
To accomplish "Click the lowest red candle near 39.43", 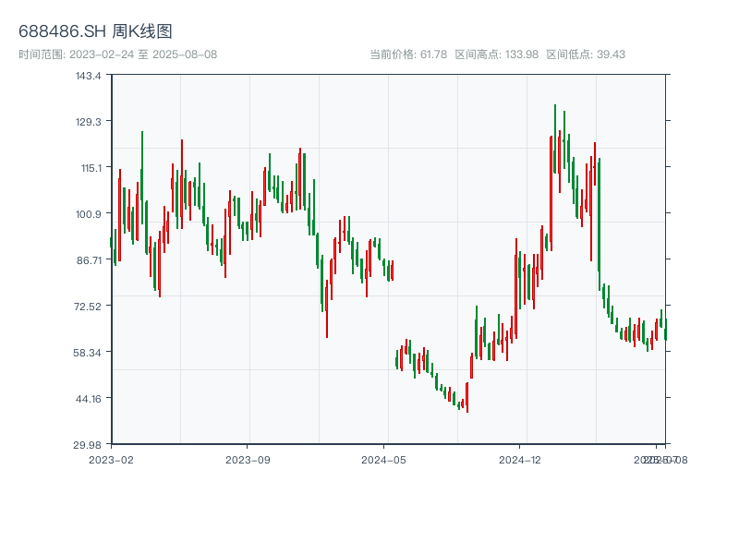I will pos(467,398).
